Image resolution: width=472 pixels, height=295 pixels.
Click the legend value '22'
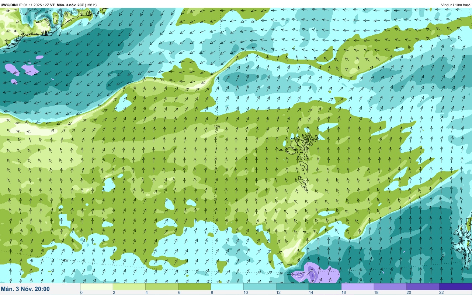pos(441,292)
